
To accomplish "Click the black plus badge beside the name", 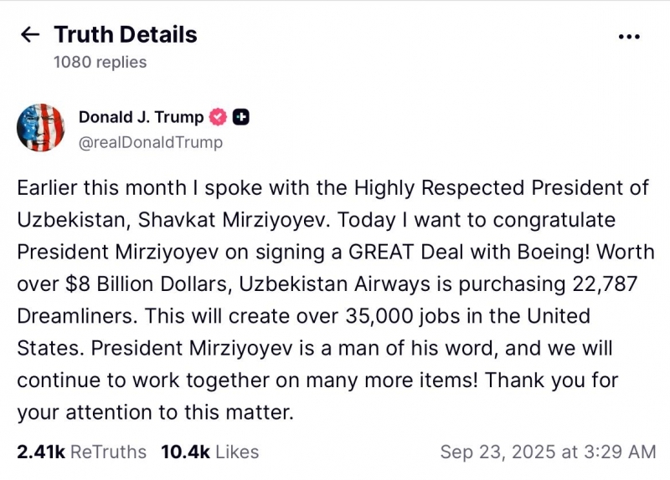I will click(x=240, y=117).
